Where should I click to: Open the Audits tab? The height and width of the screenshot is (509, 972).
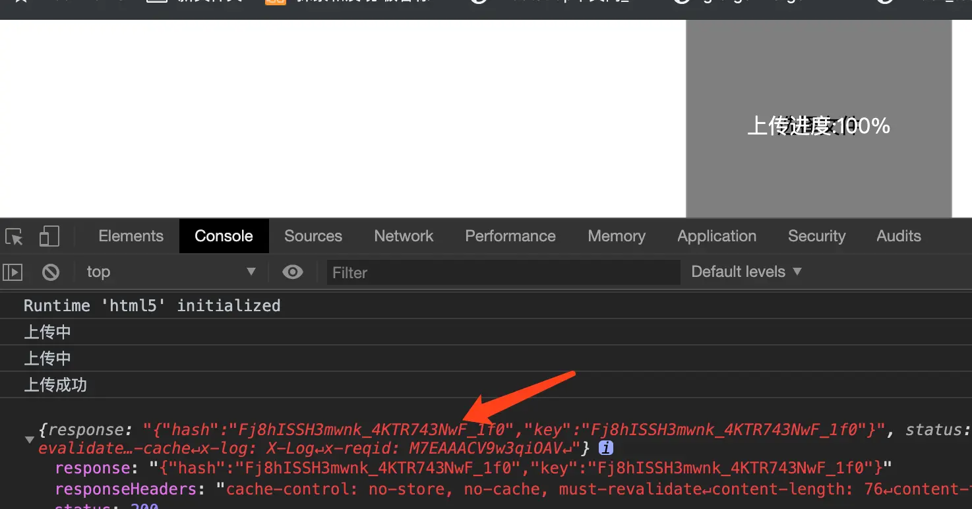coord(899,236)
